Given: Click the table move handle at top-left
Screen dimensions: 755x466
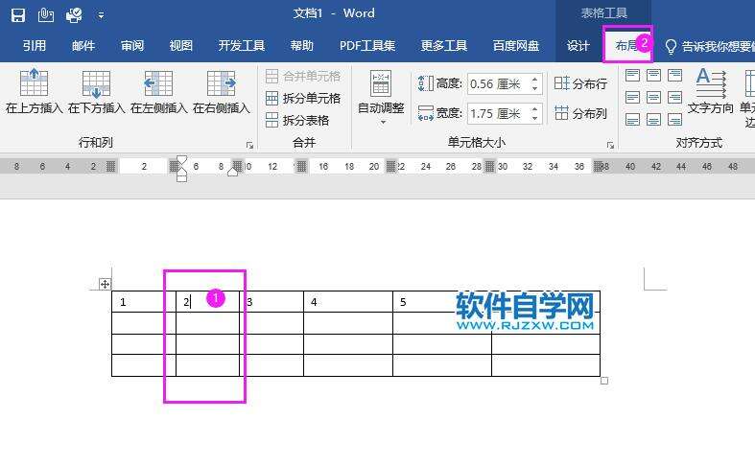Looking at the screenshot, I should pyautogui.click(x=105, y=284).
